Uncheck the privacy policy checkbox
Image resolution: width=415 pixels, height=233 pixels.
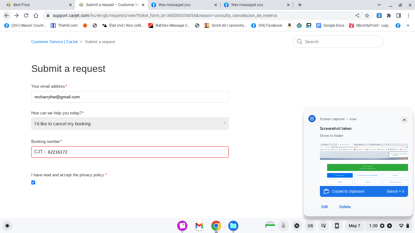click(33, 182)
